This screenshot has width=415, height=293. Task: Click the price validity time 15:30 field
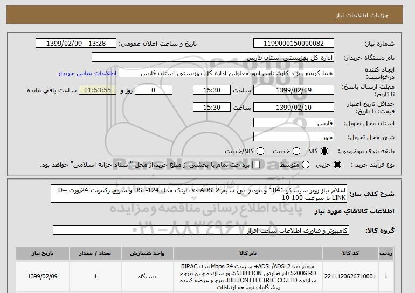point(212,107)
